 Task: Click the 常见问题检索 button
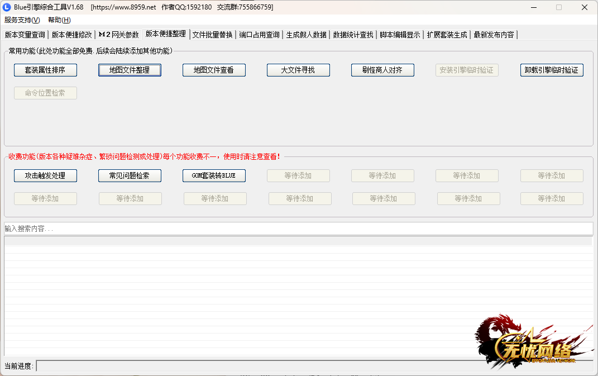pos(130,175)
